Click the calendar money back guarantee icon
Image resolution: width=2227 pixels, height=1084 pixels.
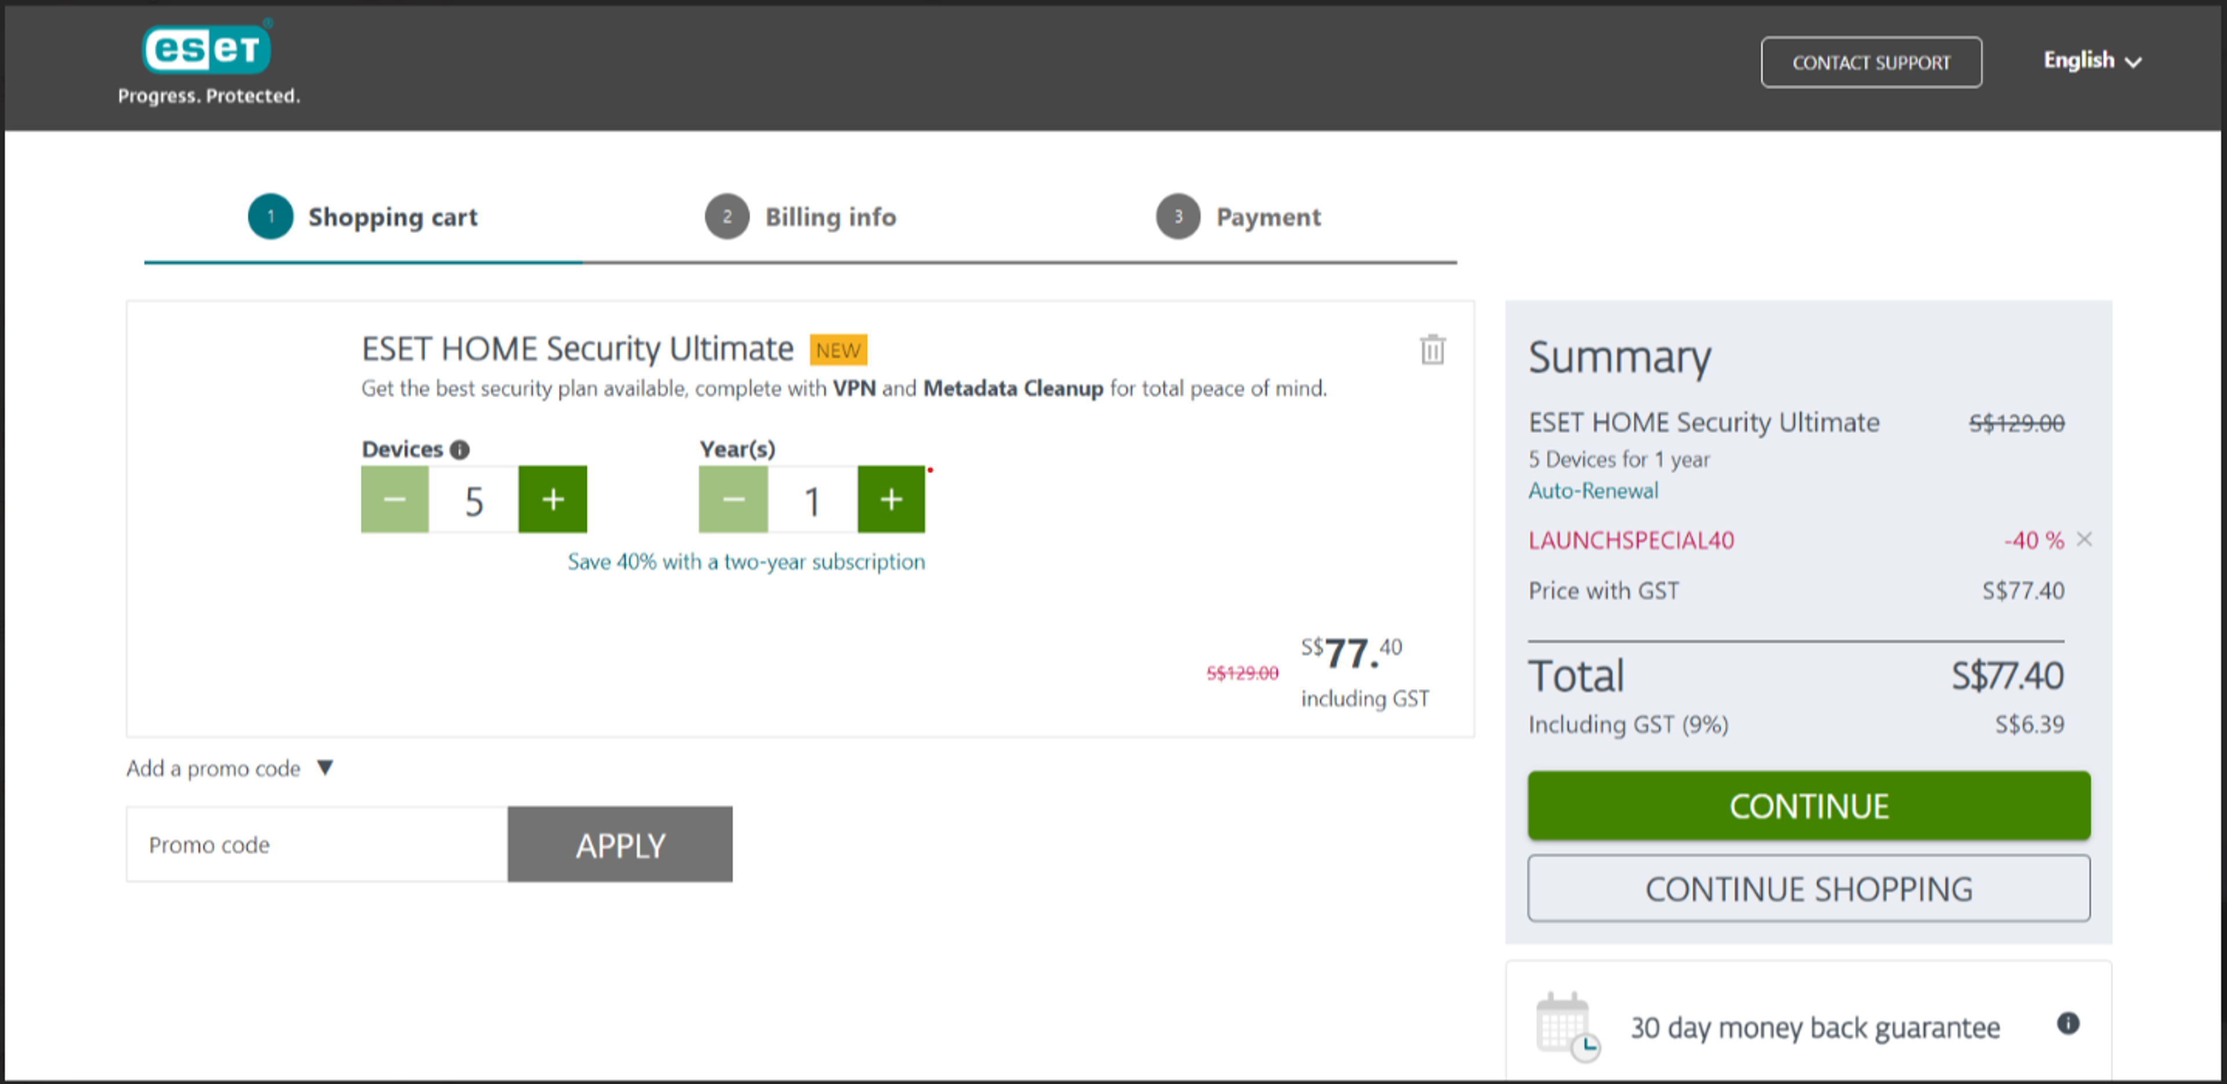1568,1027
